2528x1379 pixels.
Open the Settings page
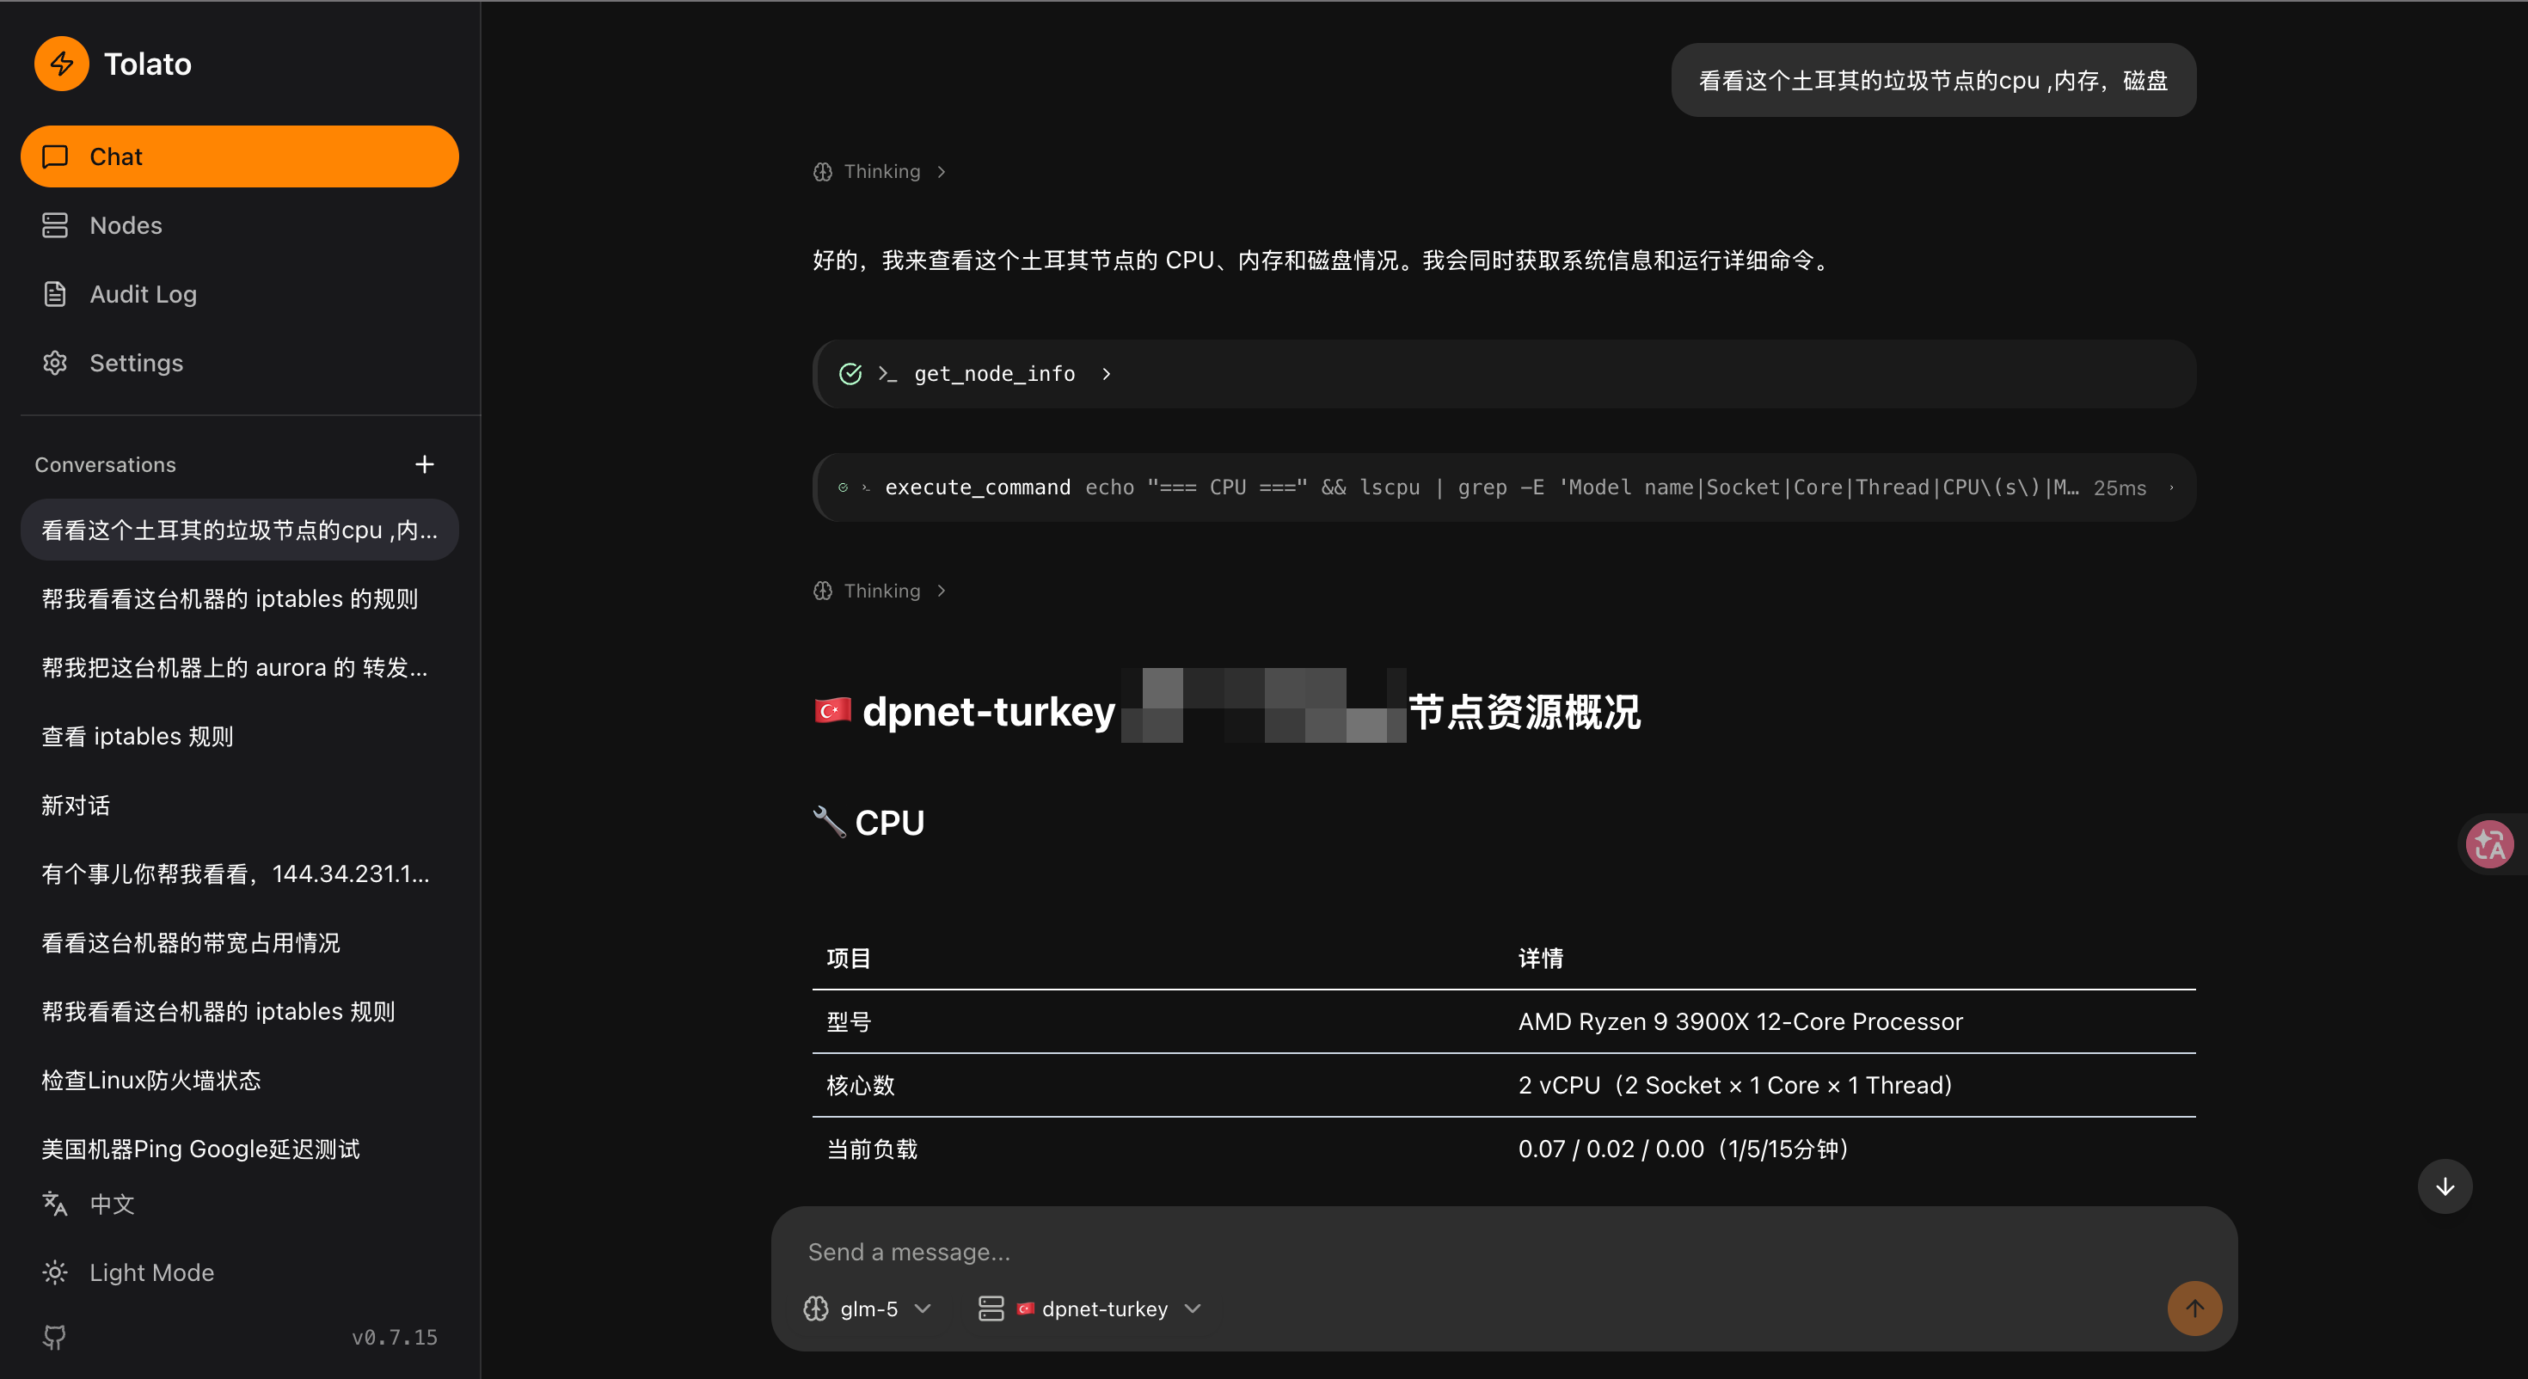pyautogui.click(x=239, y=363)
